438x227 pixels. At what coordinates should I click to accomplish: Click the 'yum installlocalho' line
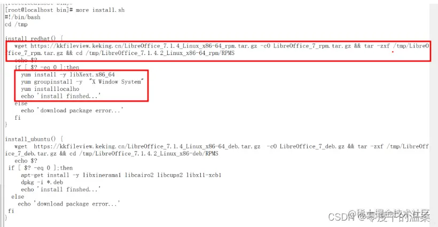(50, 89)
